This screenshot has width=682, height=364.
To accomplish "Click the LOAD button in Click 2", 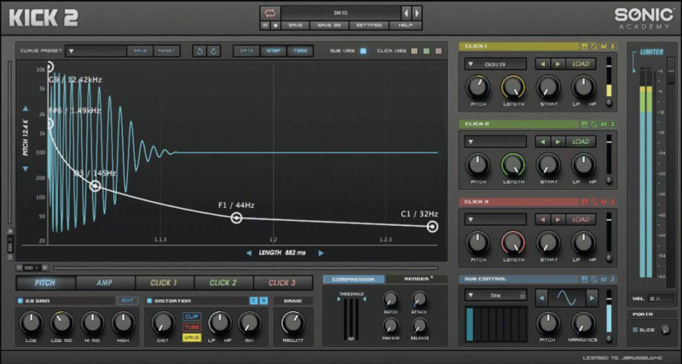I will 581,142.
